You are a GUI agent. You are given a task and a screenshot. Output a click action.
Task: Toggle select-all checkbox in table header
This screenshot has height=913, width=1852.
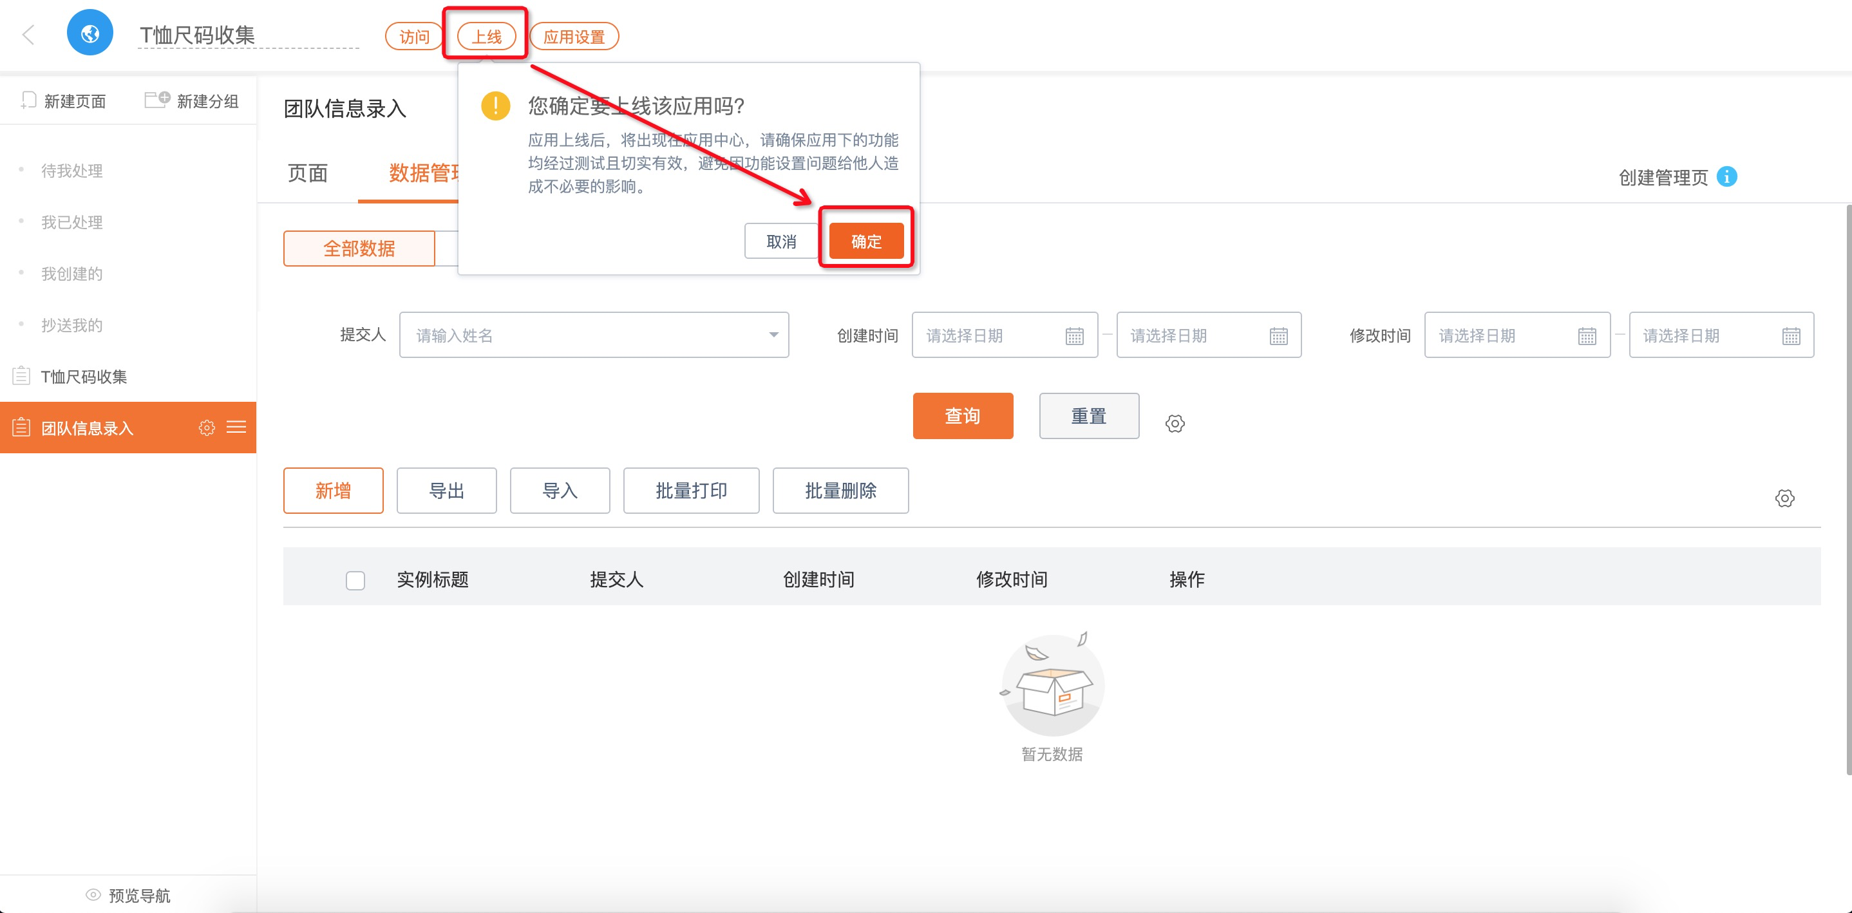[355, 580]
